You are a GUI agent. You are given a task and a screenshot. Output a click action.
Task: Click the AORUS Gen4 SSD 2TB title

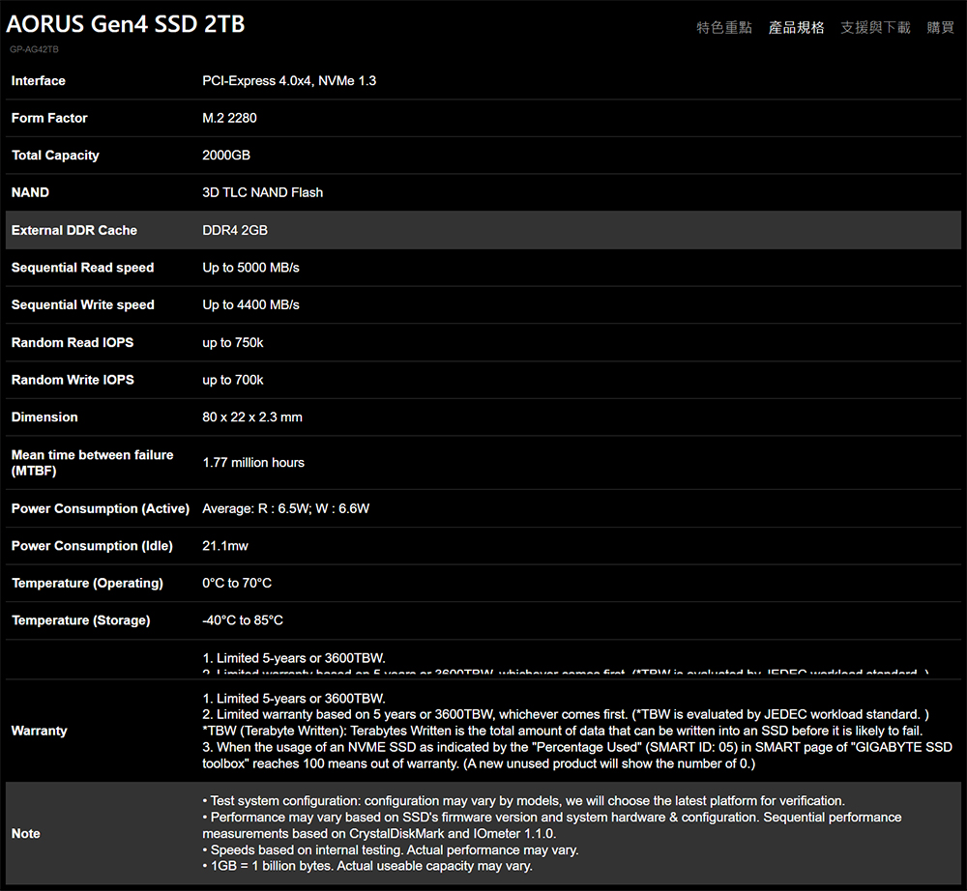(x=125, y=24)
